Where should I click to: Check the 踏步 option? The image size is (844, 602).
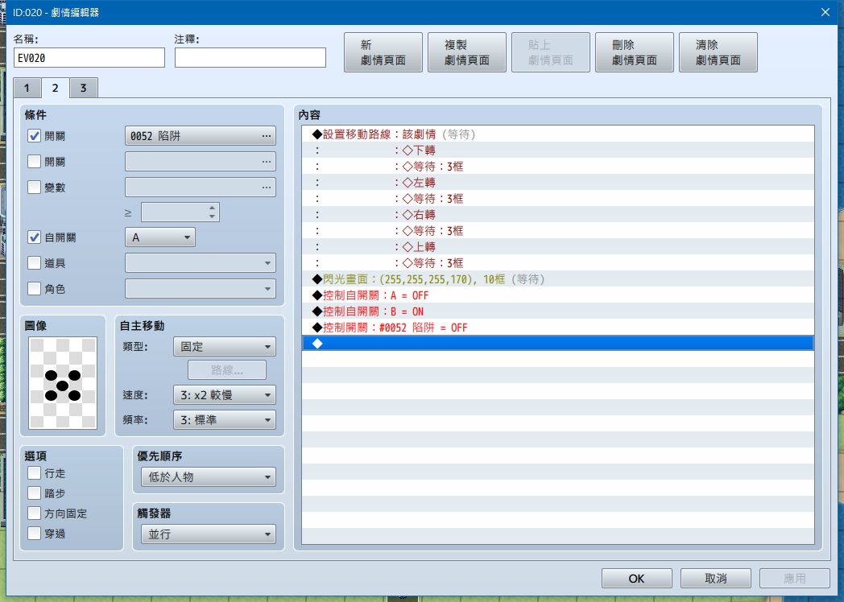tap(34, 493)
